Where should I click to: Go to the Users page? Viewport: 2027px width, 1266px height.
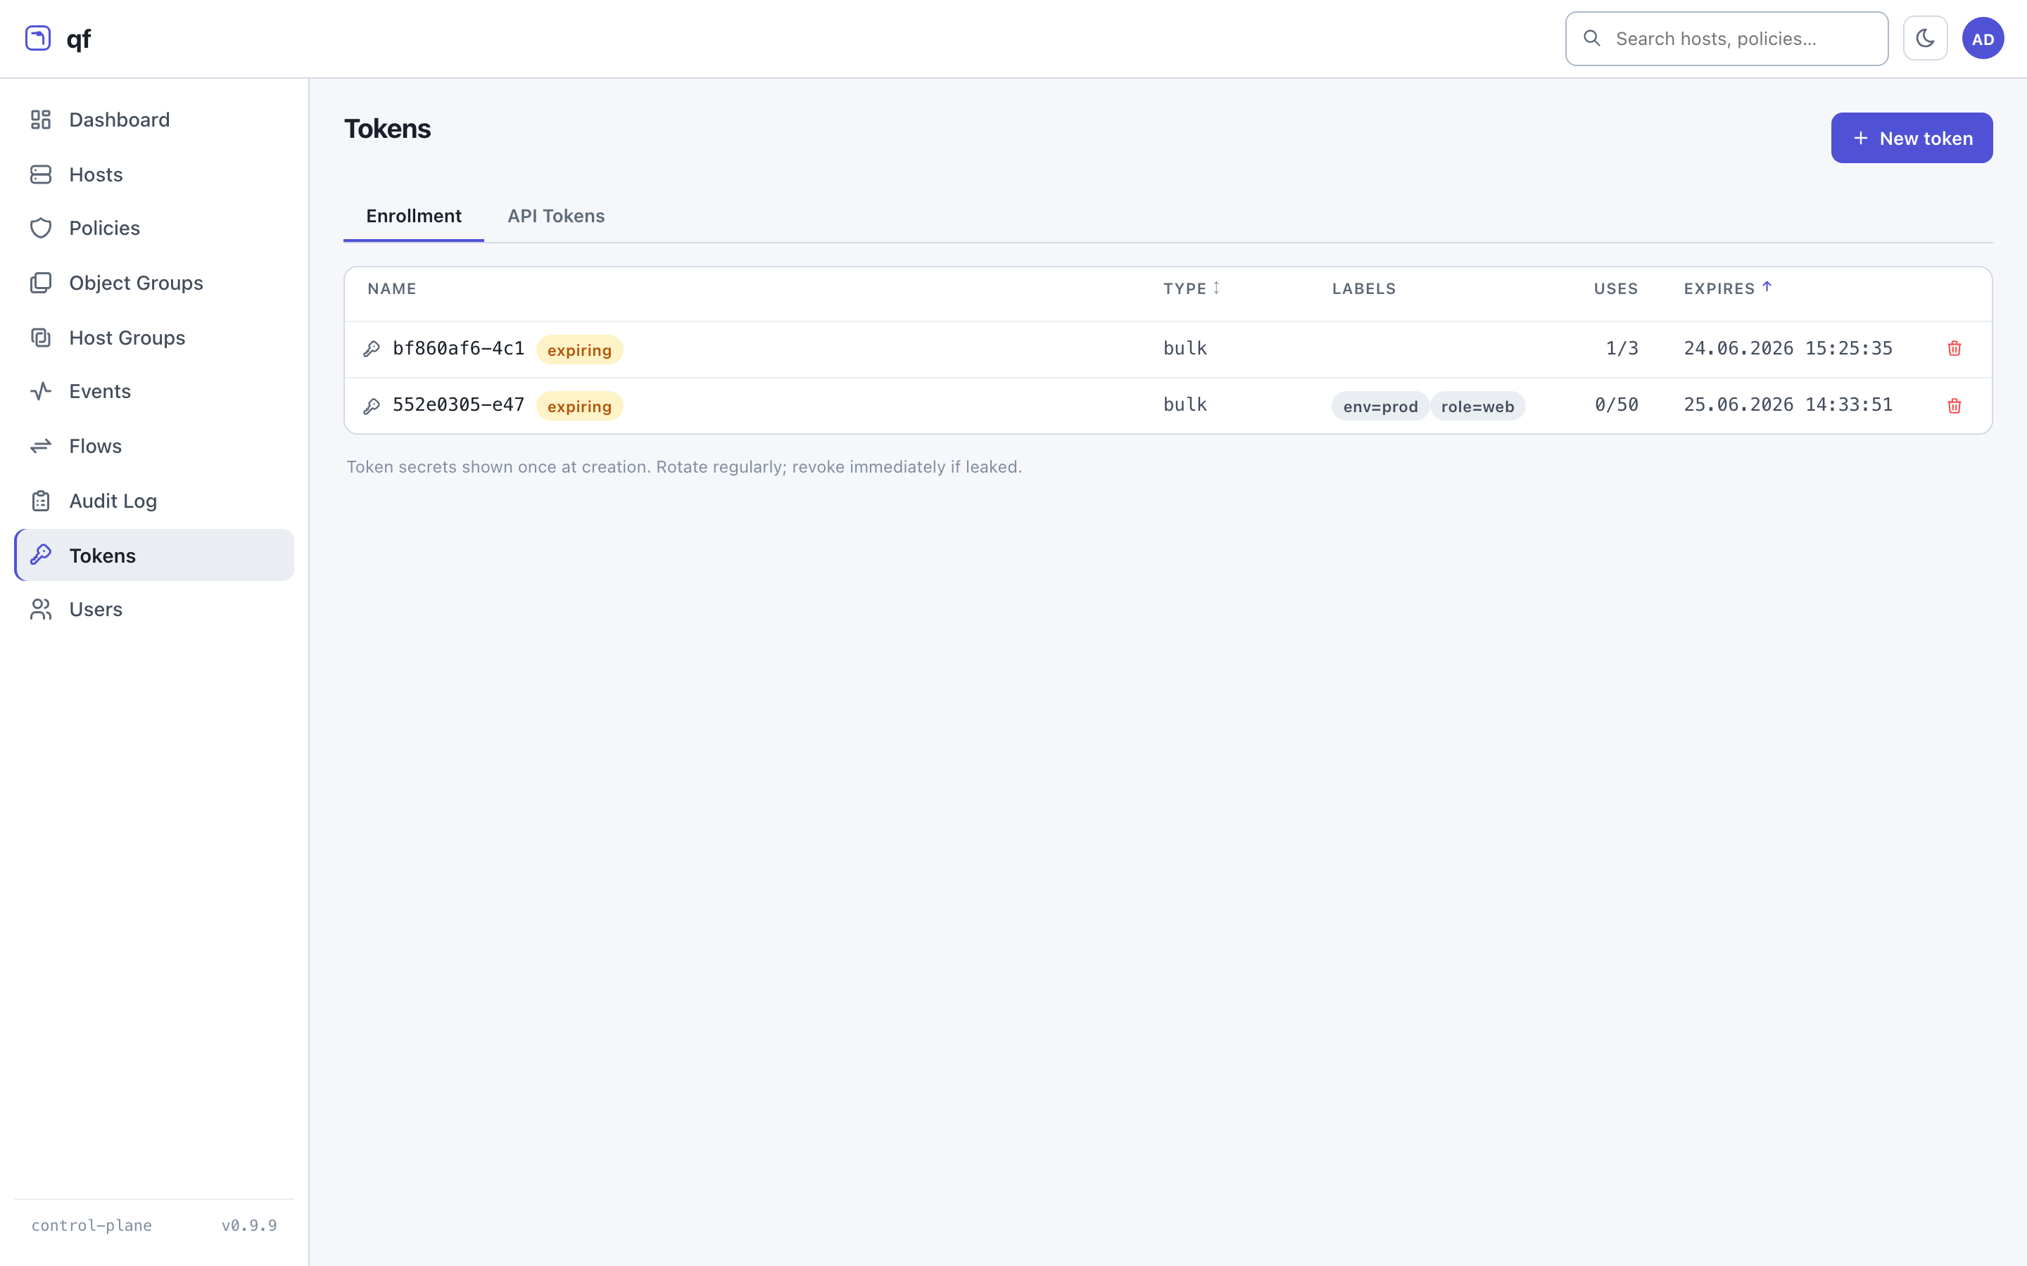click(x=154, y=610)
